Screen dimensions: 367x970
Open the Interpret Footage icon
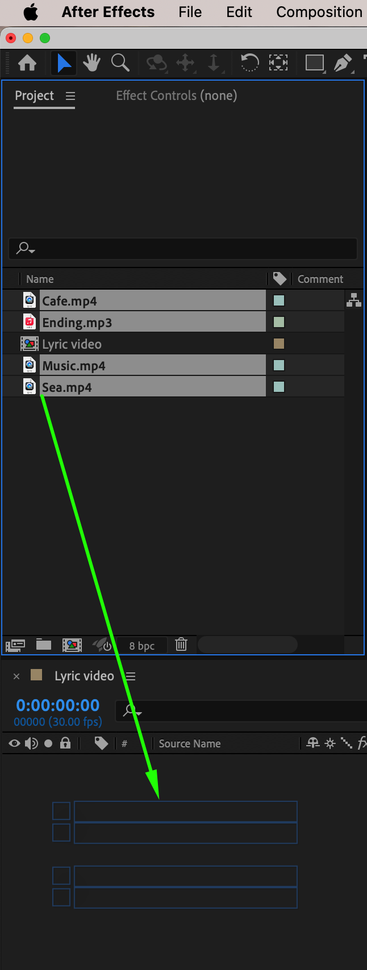(x=15, y=645)
